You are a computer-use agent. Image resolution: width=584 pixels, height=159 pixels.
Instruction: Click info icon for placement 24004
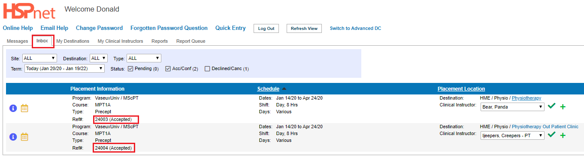(x=13, y=137)
